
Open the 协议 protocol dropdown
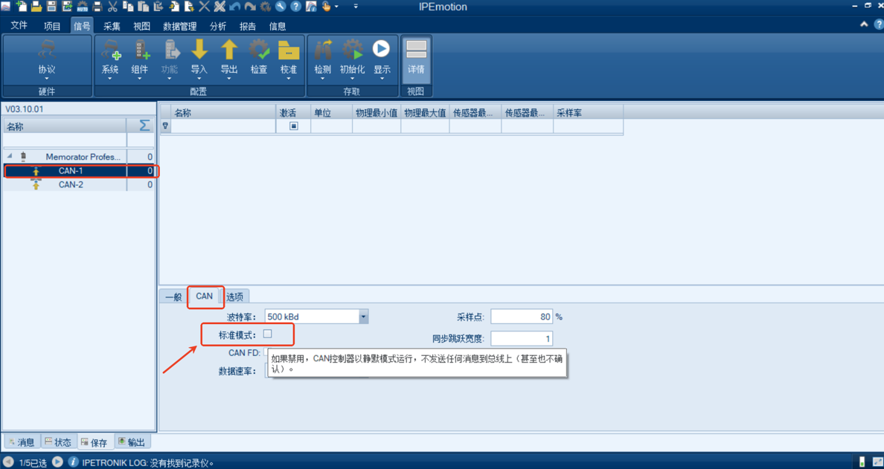click(47, 78)
